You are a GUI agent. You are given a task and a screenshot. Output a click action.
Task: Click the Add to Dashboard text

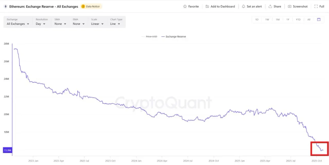point(223,6)
